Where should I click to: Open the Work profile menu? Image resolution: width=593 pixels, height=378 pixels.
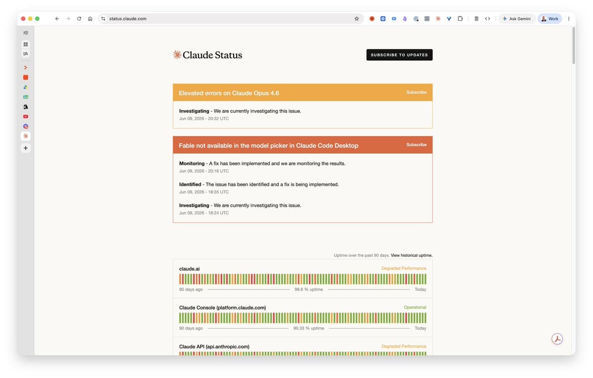pyautogui.click(x=550, y=19)
